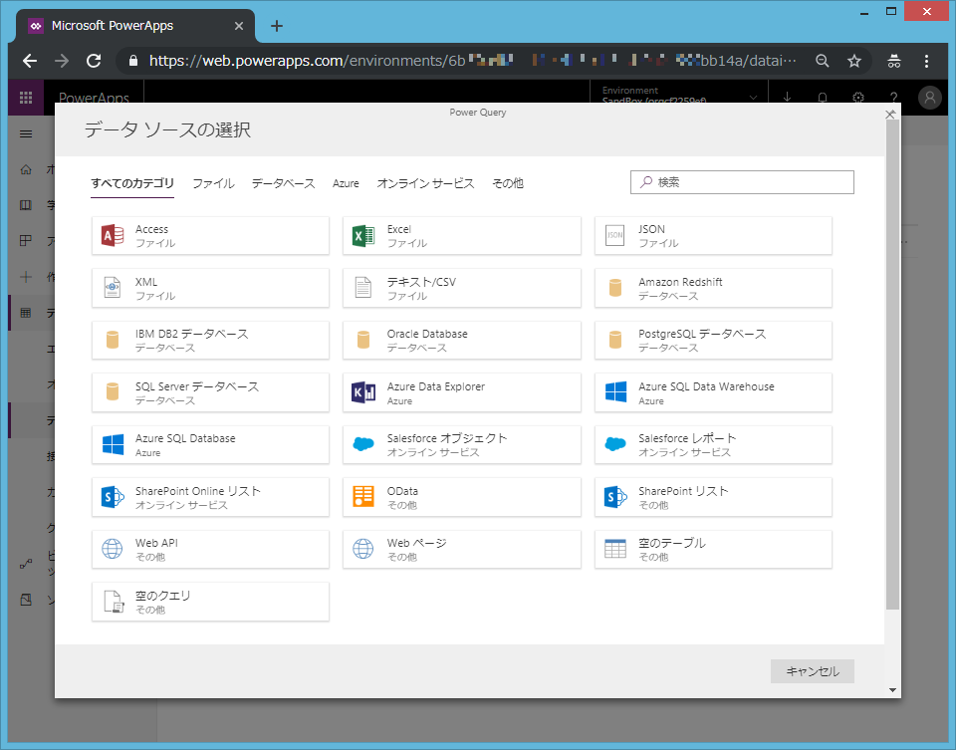Choose the Oracle Database icon
The image size is (956, 750).
click(363, 340)
